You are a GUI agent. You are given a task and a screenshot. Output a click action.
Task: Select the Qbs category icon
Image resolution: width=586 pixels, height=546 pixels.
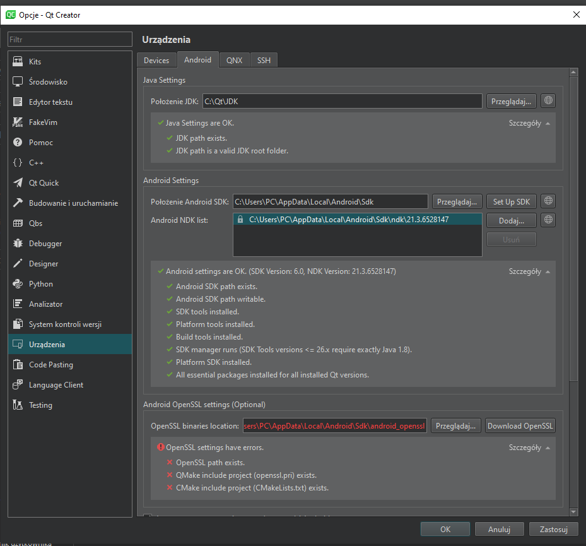pyautogui.click(x=18, y=223)
